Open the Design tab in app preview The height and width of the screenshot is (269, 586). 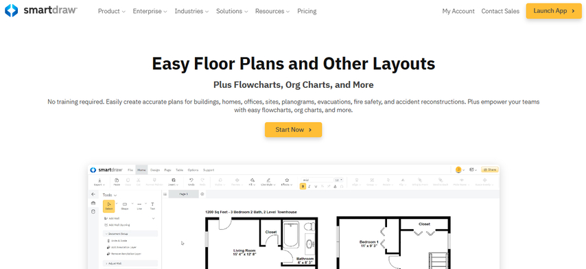click(154, 170)
